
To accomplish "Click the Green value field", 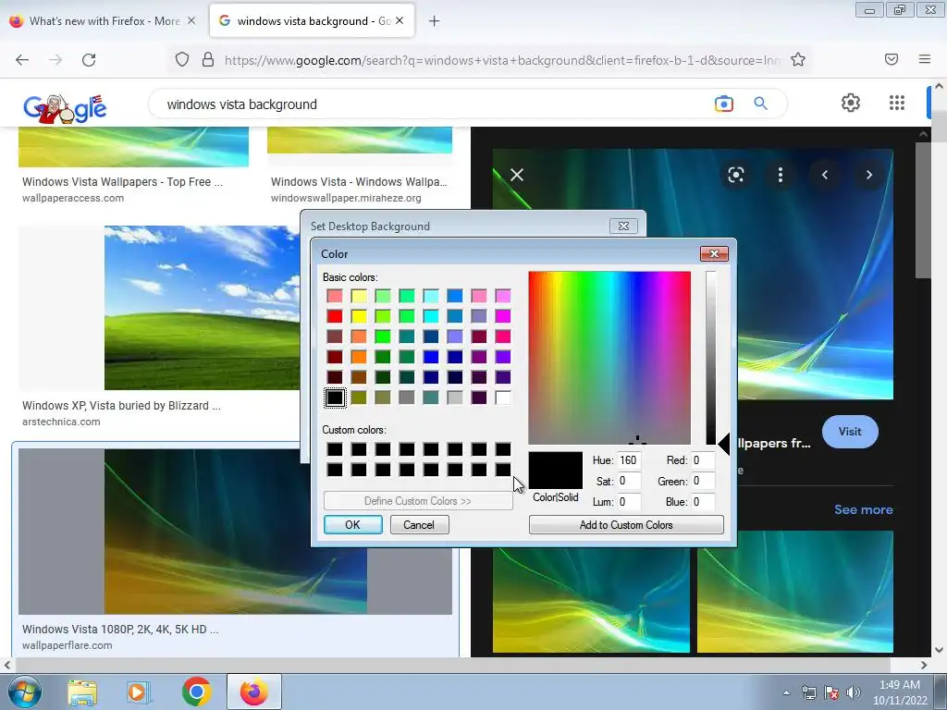I will pyautogui.click(x=703, y=481).
